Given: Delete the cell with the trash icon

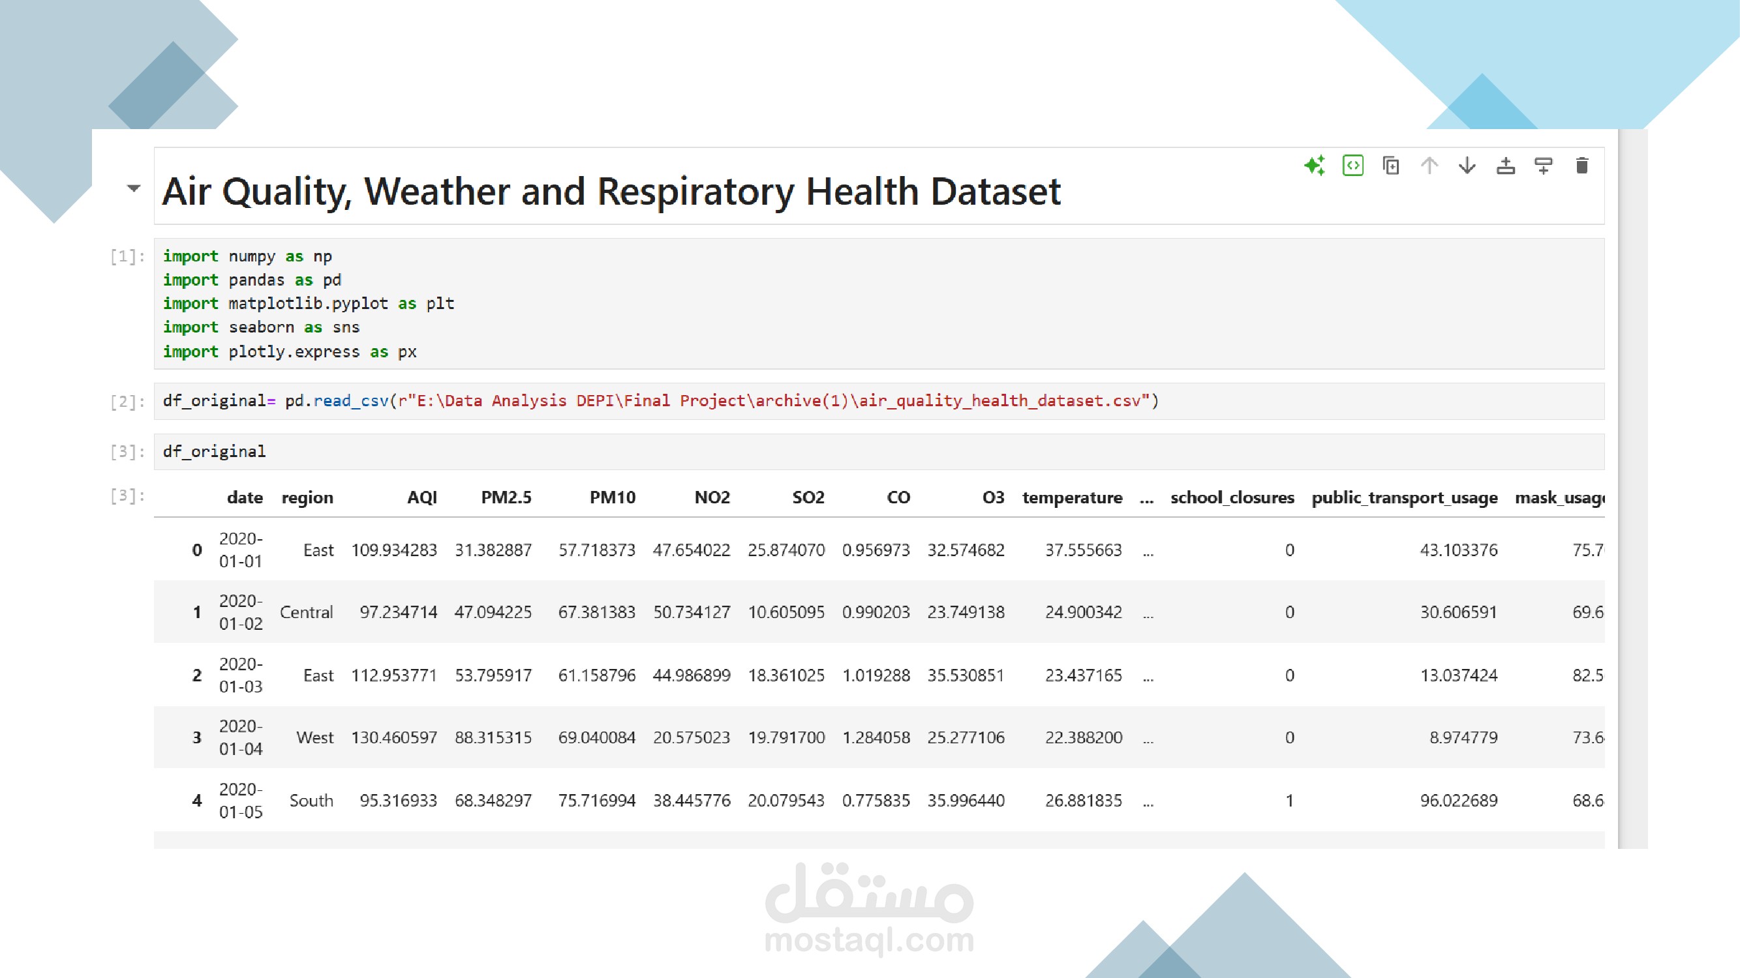Looking at the screenshot, I should 1582,166.
